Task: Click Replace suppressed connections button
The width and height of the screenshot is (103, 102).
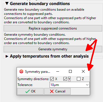Action: pos(53,28)
